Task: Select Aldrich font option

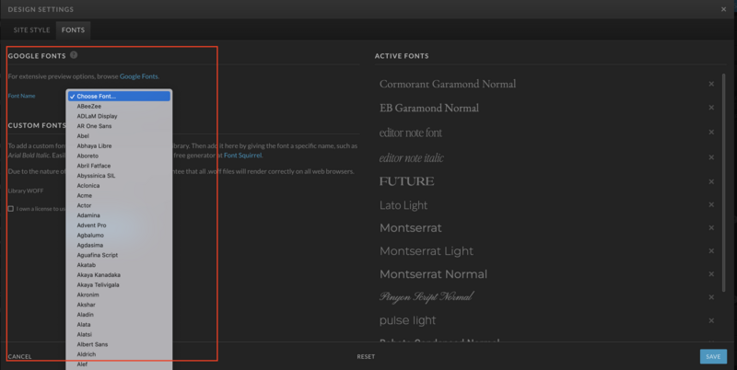Action: point(119,354)
